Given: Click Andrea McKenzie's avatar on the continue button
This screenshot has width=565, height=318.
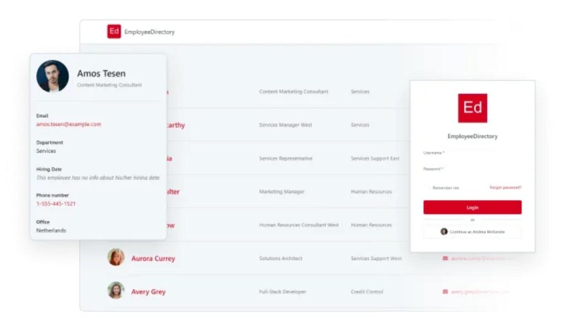Looking at the screenshot, I should 444,232.
